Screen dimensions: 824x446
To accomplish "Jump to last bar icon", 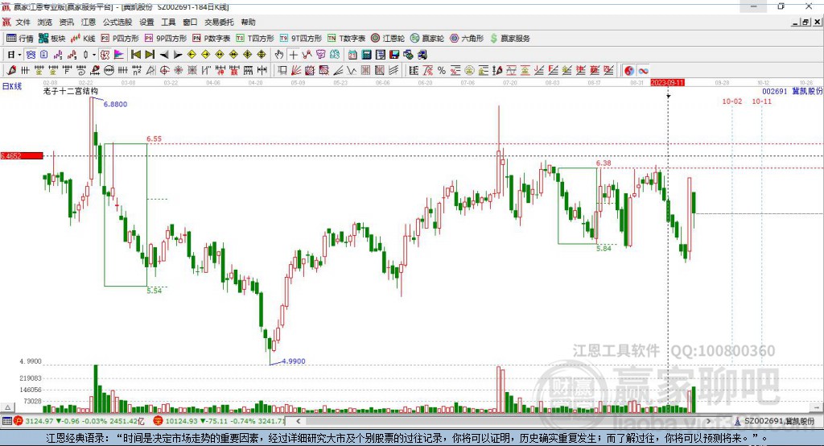I will coord(150,55).
